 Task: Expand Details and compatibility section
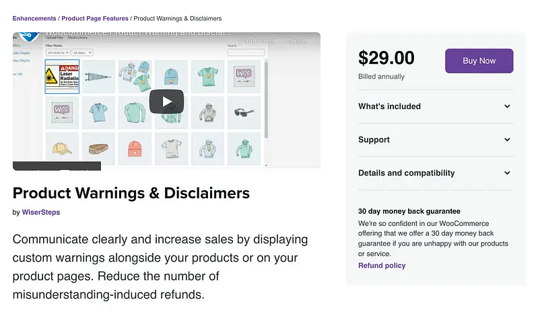tap(435, 173)
